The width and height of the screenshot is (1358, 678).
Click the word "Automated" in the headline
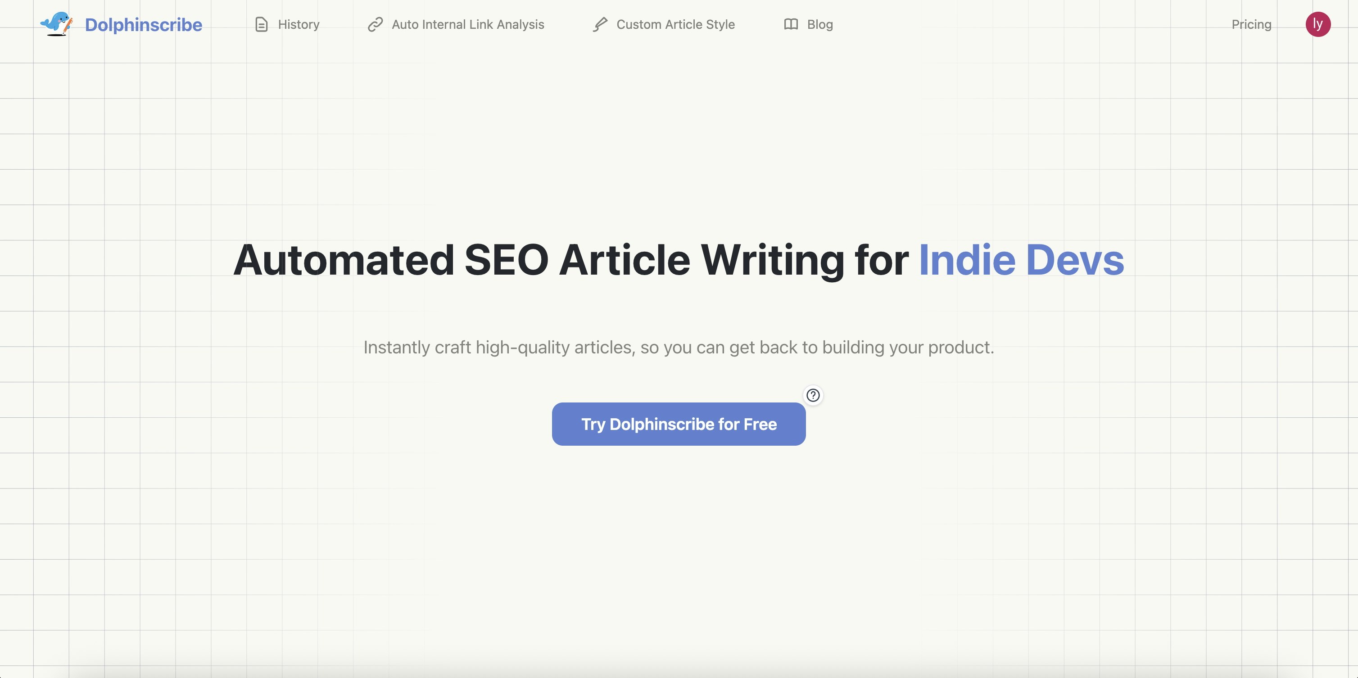pos(344,260)
